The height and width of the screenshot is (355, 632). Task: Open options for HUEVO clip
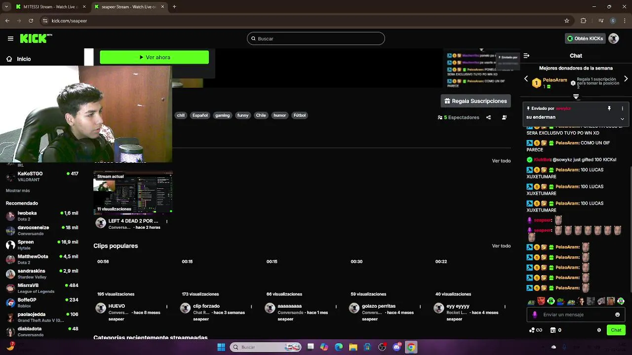click(167, 306)
